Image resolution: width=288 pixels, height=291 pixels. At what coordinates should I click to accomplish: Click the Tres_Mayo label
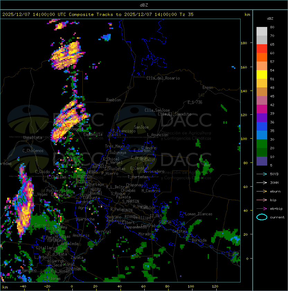(114, 146)
